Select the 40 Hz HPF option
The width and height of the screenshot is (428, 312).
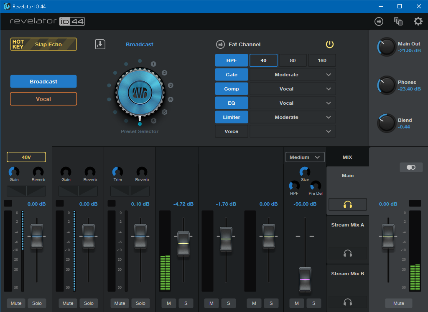263,60
